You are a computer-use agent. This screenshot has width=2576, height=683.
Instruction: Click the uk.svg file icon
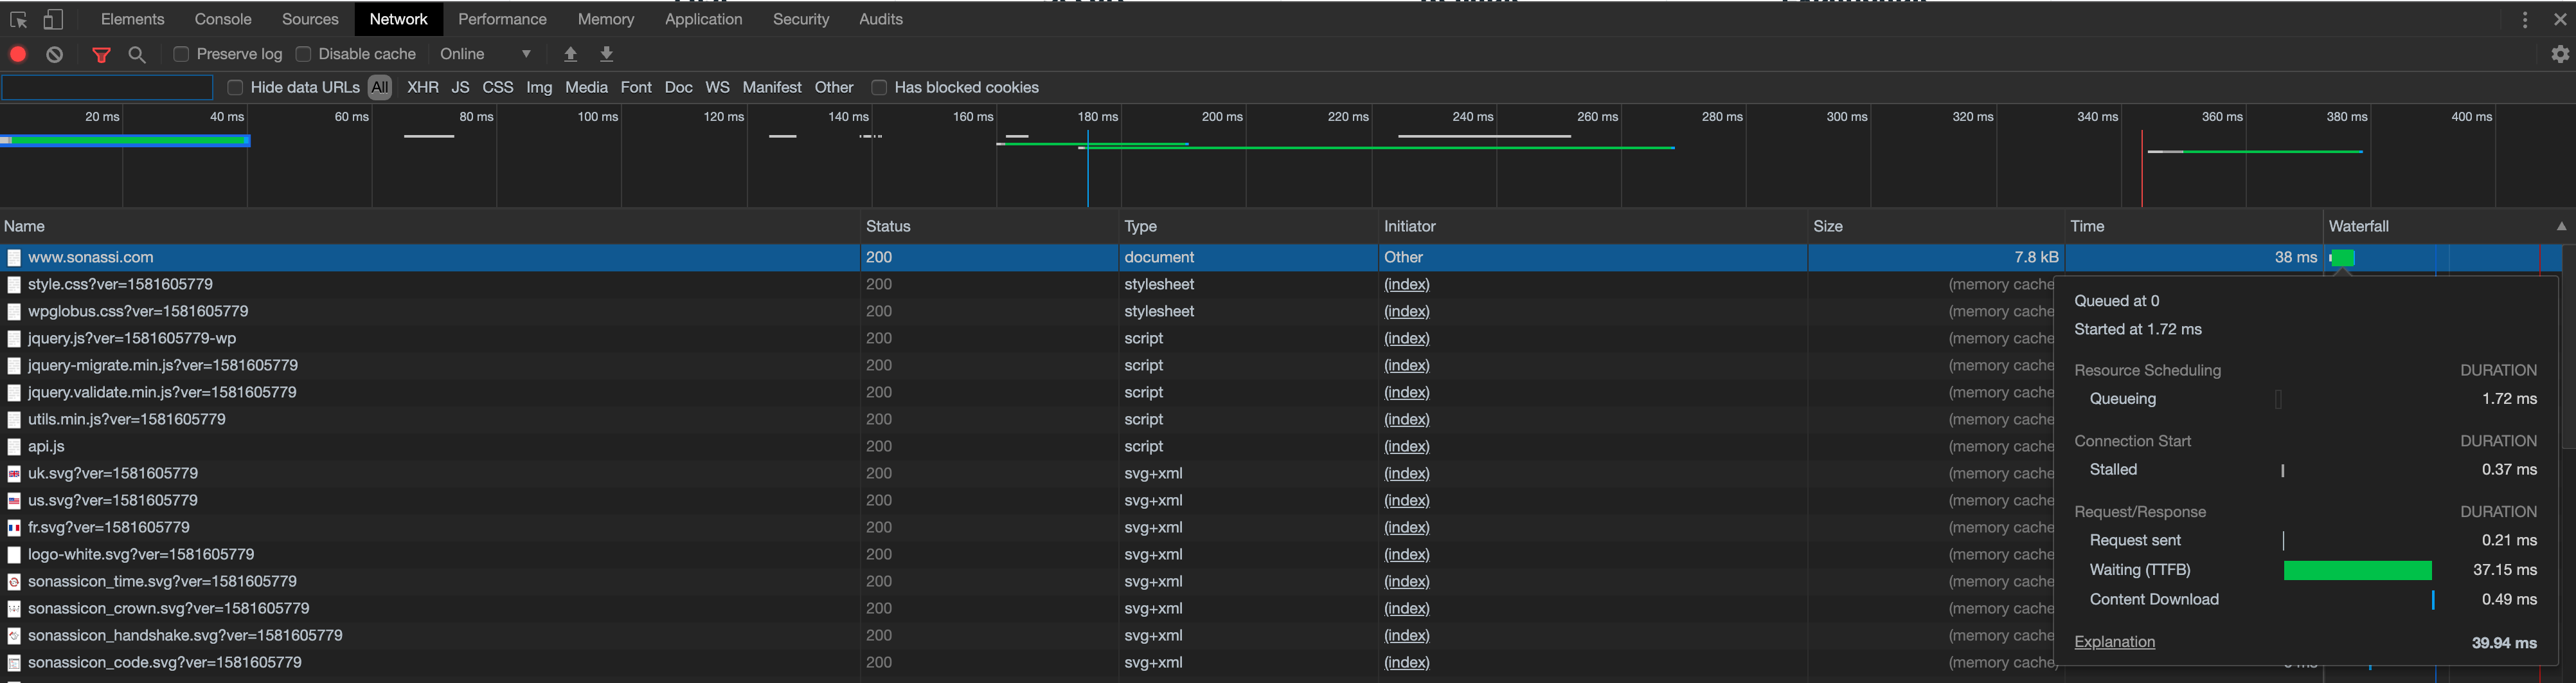point(14,473)
